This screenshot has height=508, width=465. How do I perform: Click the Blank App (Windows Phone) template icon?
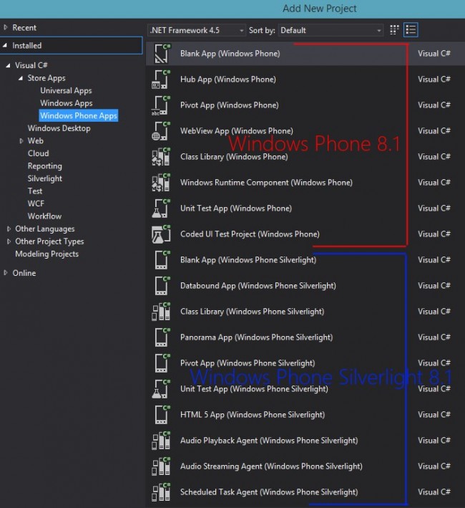tap(162, 54)
